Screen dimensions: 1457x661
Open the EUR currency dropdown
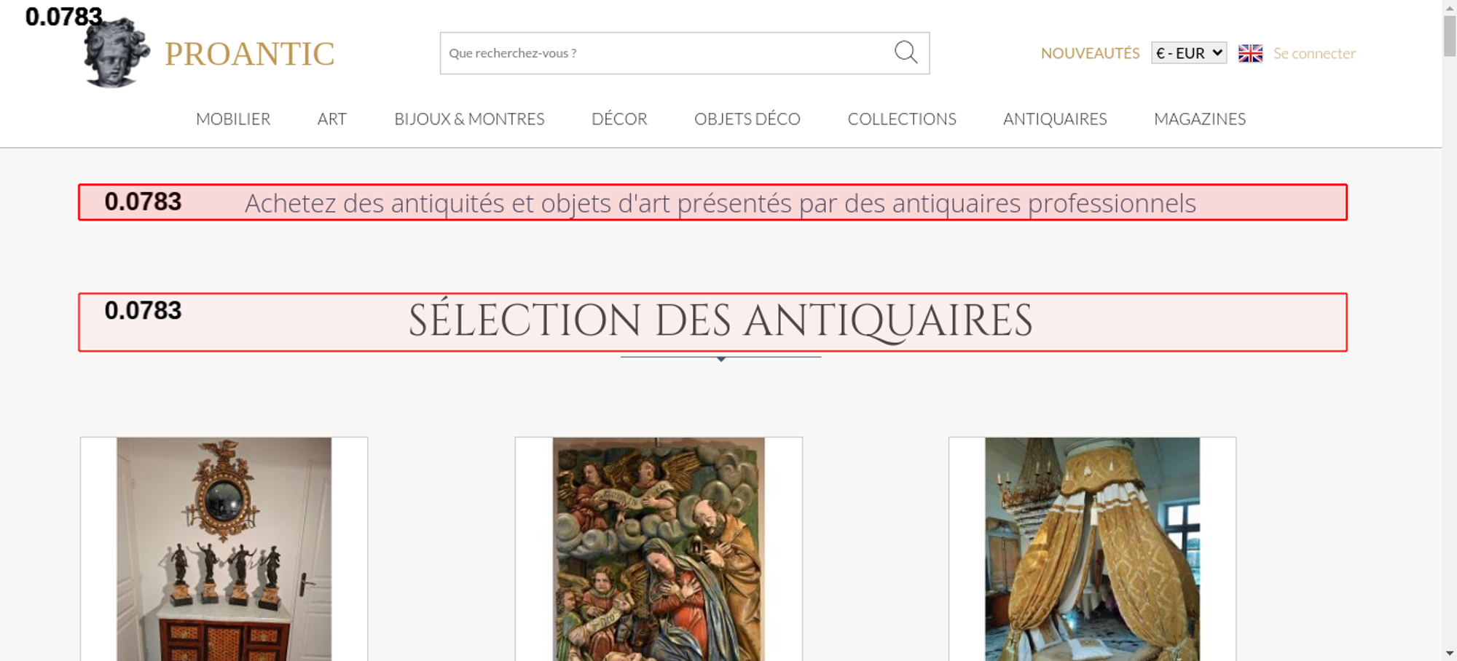pyautogui.click(x=1188, y=53)
